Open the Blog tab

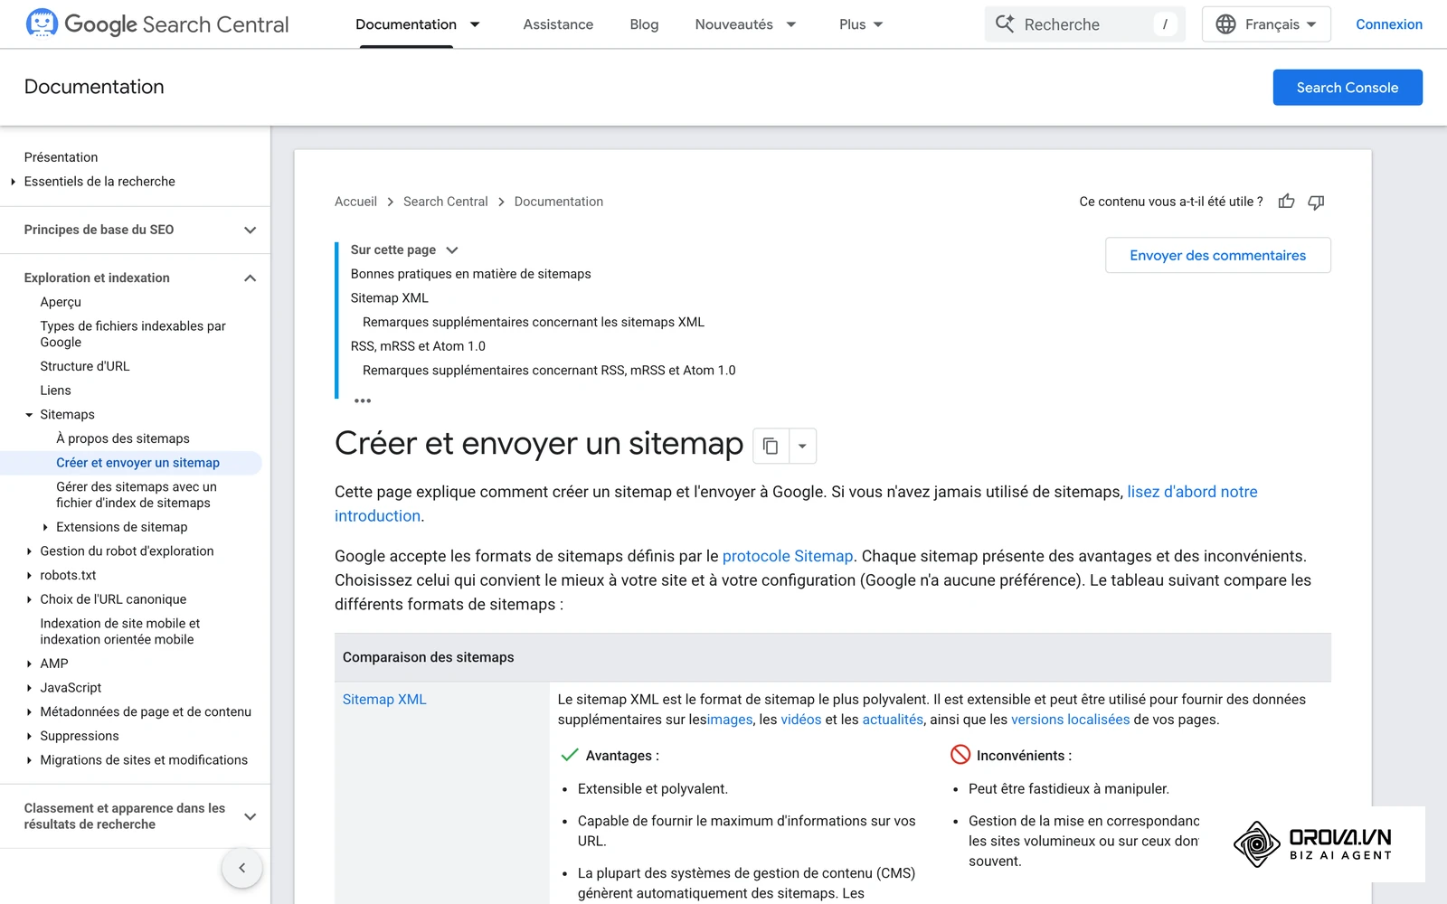click(x=644, y=24)
